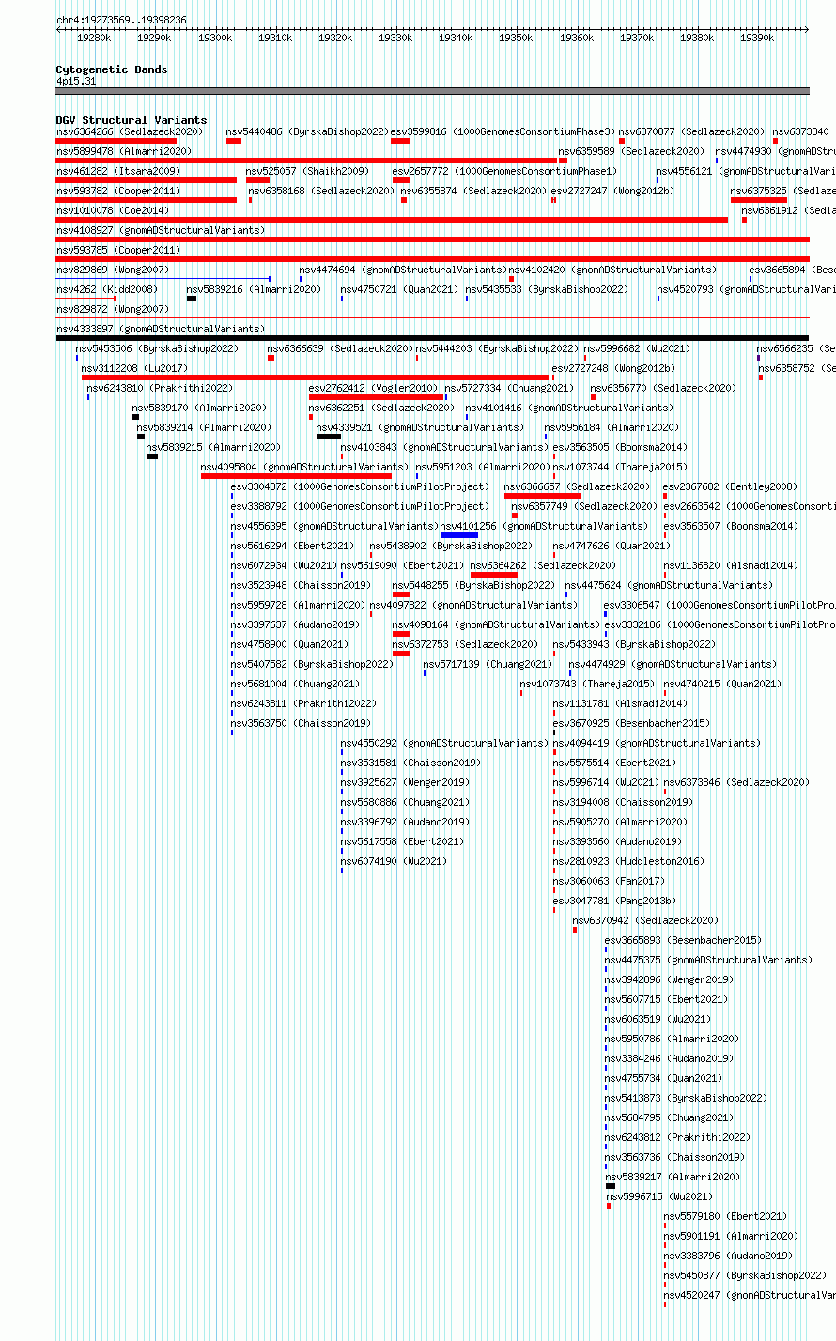Click the black bar under nsv4339521
Screen dimensions: 836x1341
[329, 437]
